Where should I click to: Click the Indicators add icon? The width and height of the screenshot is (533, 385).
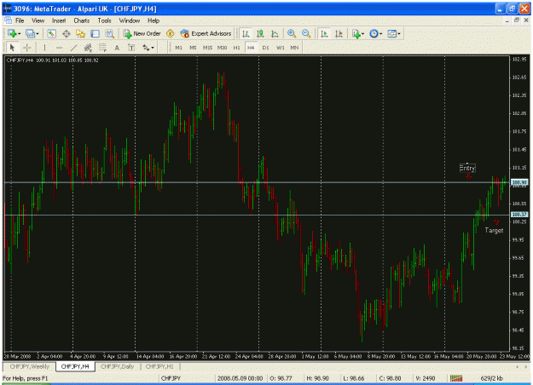tap(356, 33)
